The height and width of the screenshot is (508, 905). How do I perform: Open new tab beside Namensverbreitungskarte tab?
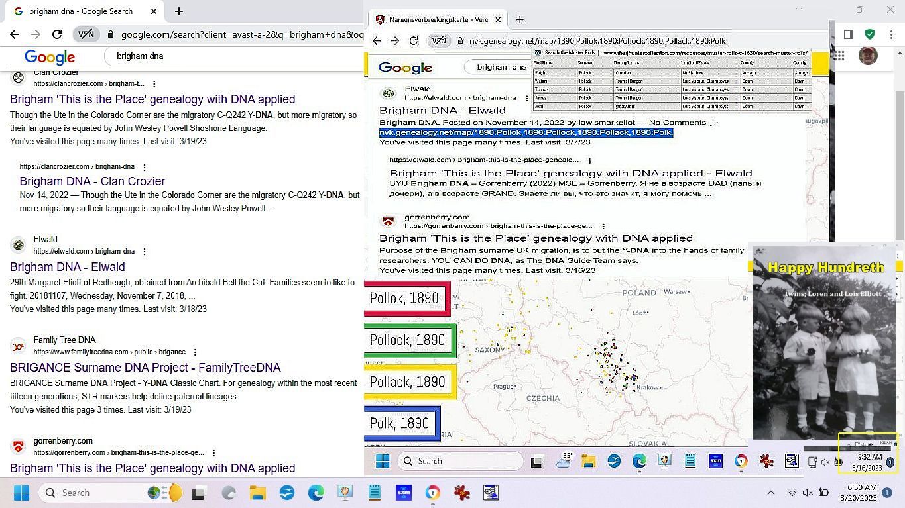pos(520,20)
